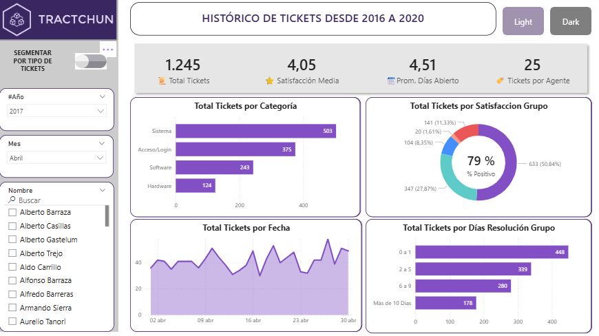599x336 pixels.
Task: Click the 1.245 Total Tickets value
Action: 182,65
